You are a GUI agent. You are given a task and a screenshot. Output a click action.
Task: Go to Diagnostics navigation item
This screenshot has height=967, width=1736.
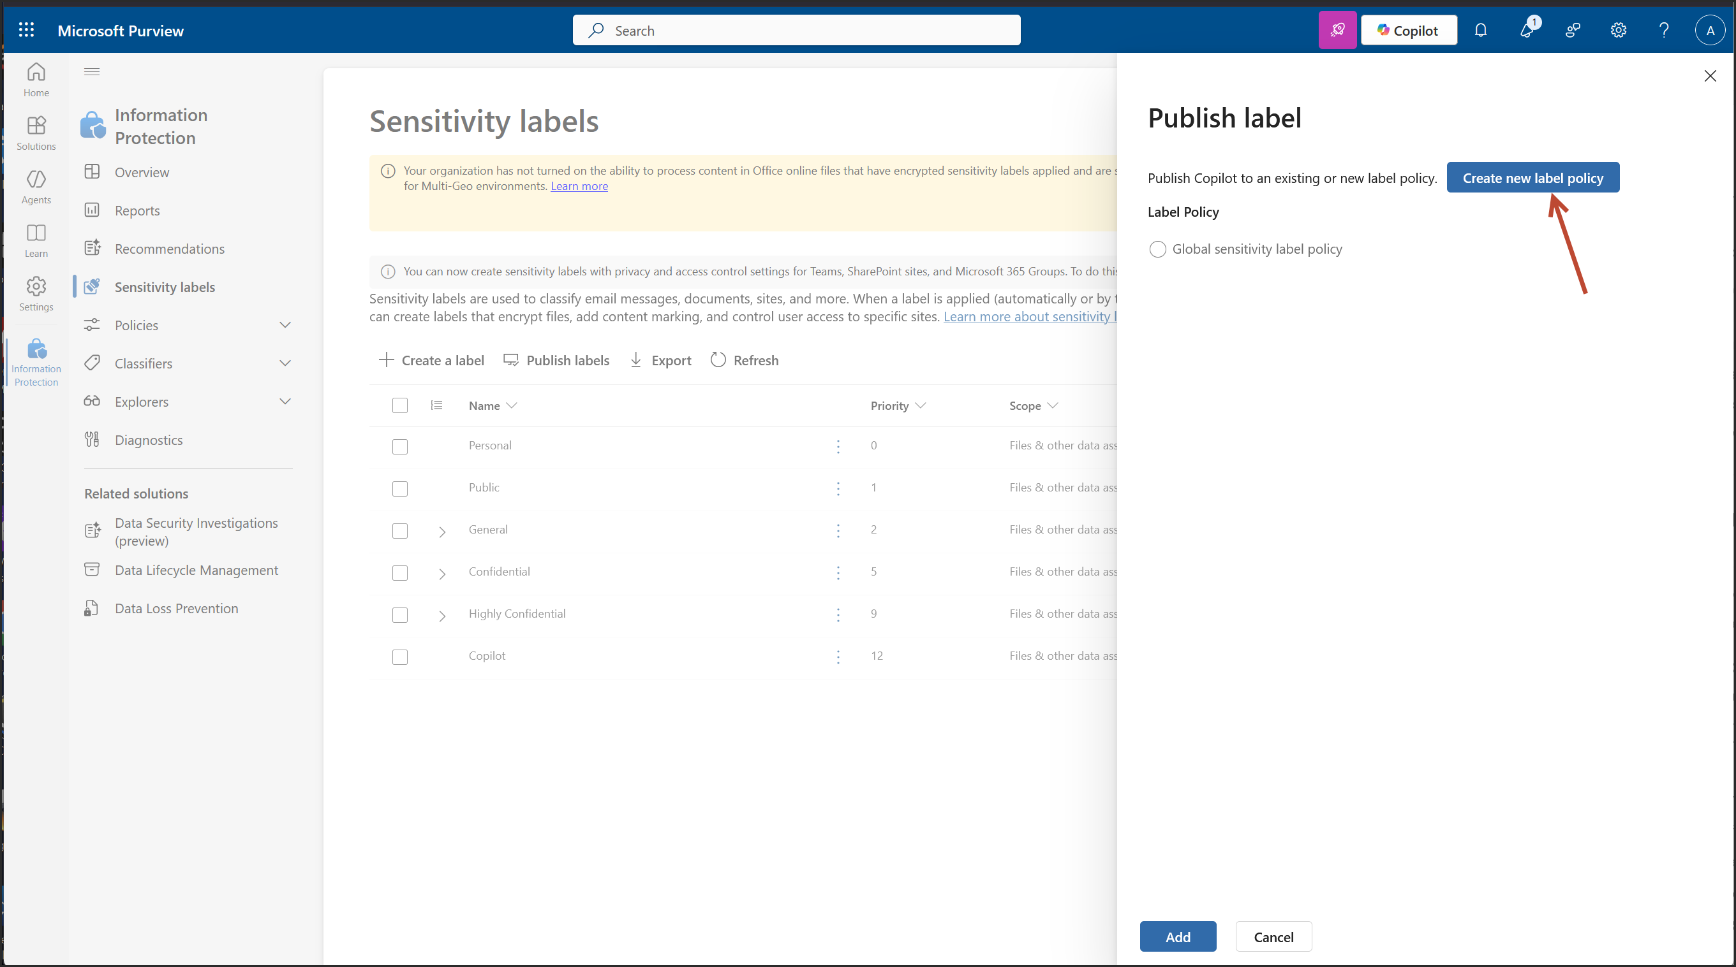[x=148, y=440]
